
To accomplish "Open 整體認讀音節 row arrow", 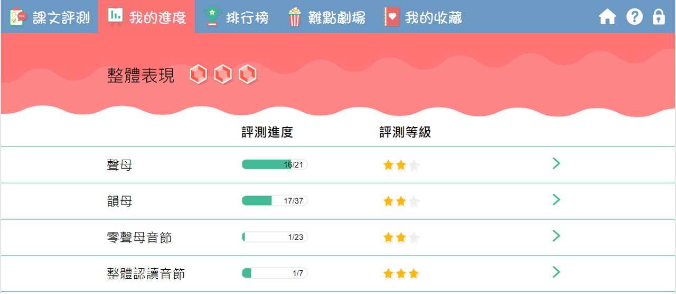I will click(556, 272).
